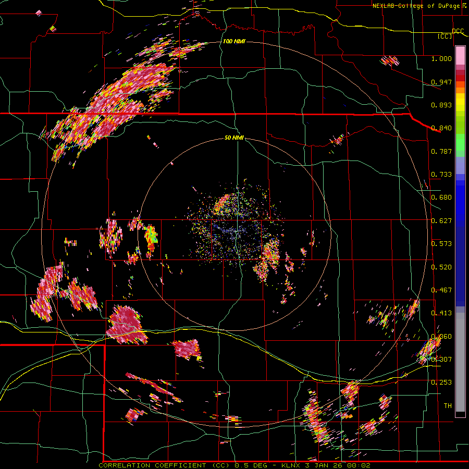The height and width of the screenshot is (469, 469).
Task: Click the KLNX 3 JAN 26 00:02 timestamp
Action: [326, 465]
